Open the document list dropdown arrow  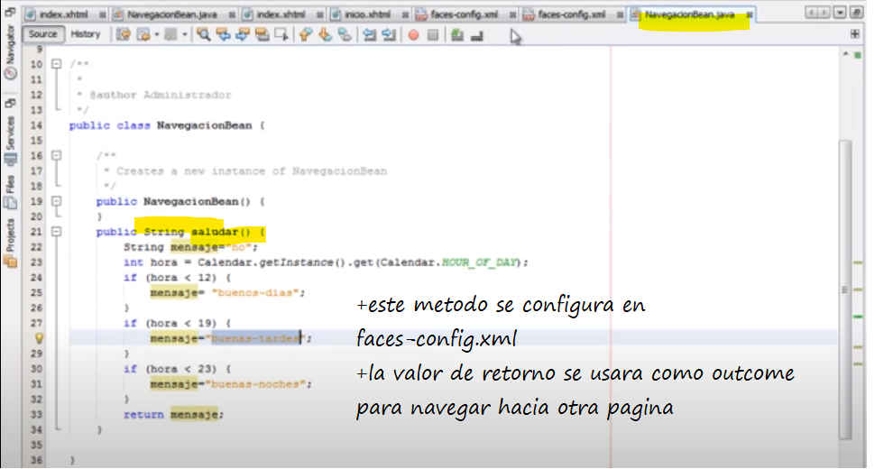click(x=840, y=13)
